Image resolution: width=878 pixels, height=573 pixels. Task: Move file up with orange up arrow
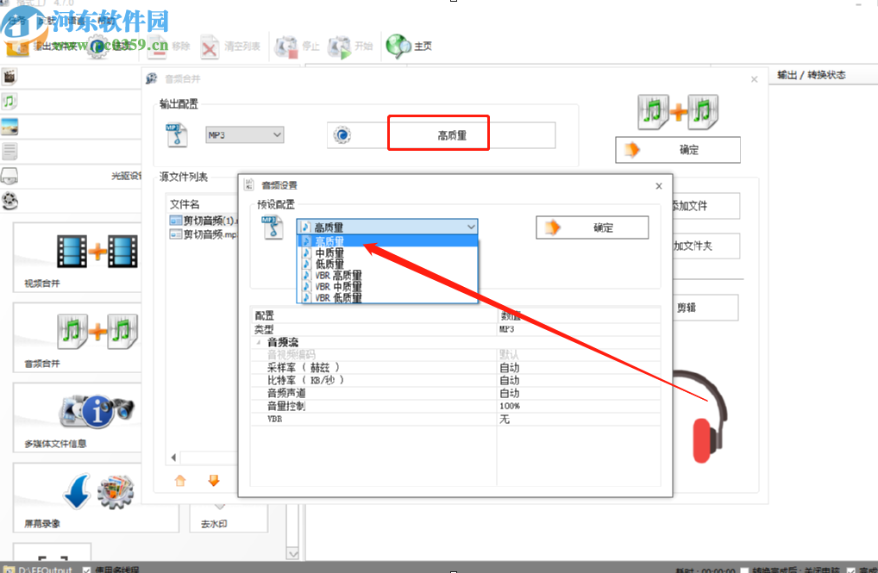click(179, 481)
